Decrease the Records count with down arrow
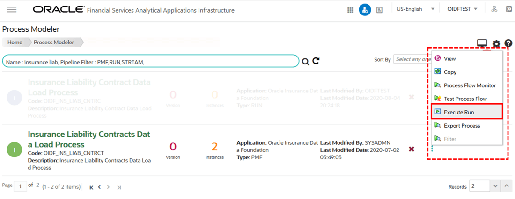The width and height of the screenshot is (515, 199). point(495,186)
